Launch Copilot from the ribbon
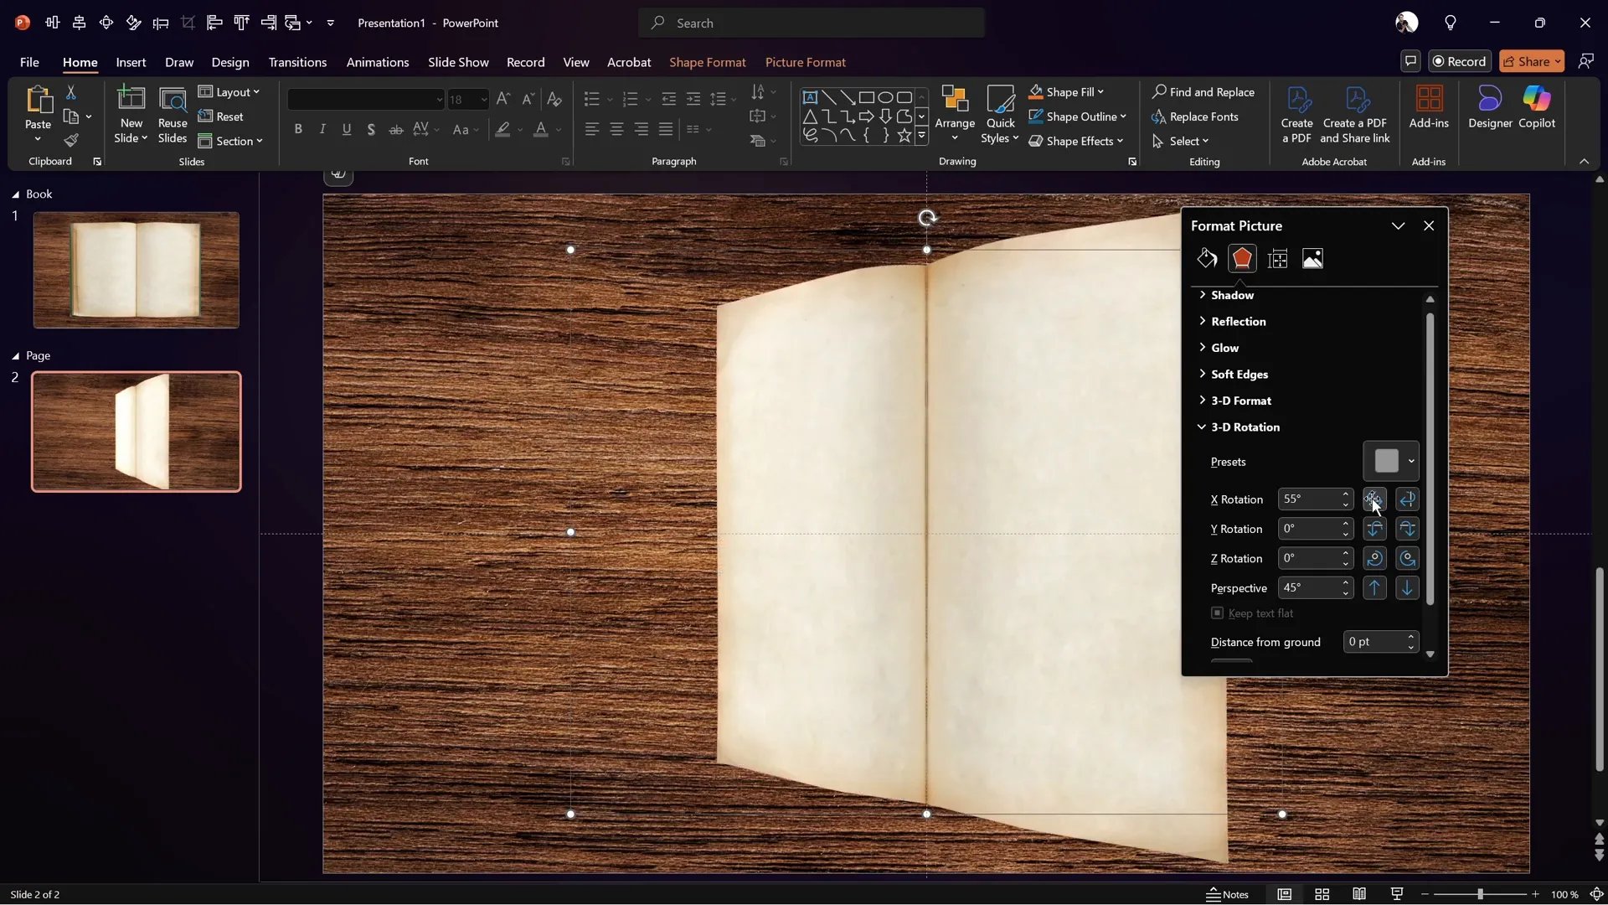Viewport: 1608px width, 905px height. [x=1537, y=107]
